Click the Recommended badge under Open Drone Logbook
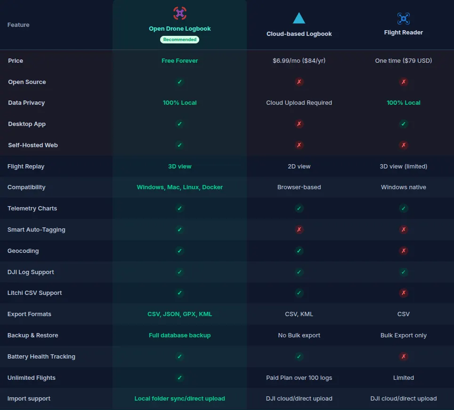Screen dimensions: 454x410 click(x=179, y=40)
